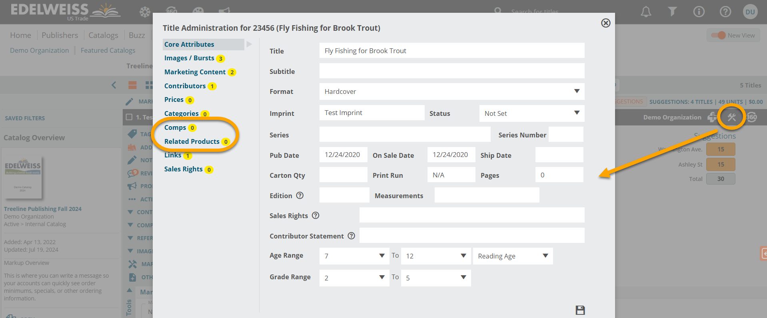
Task: Close the Title Administration dialog
Action: tap(605, 23)
